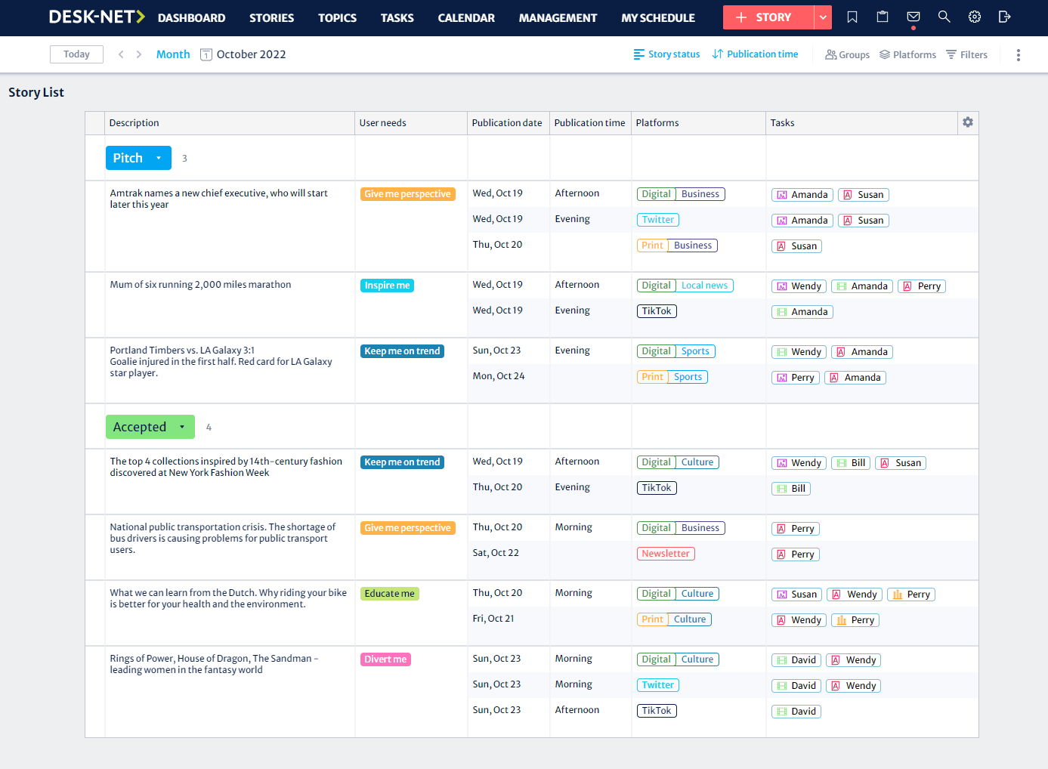This screenshot has width=1048, height=769.
Task: Expand the Story button dropdown arrow
Action: [824, 17]
